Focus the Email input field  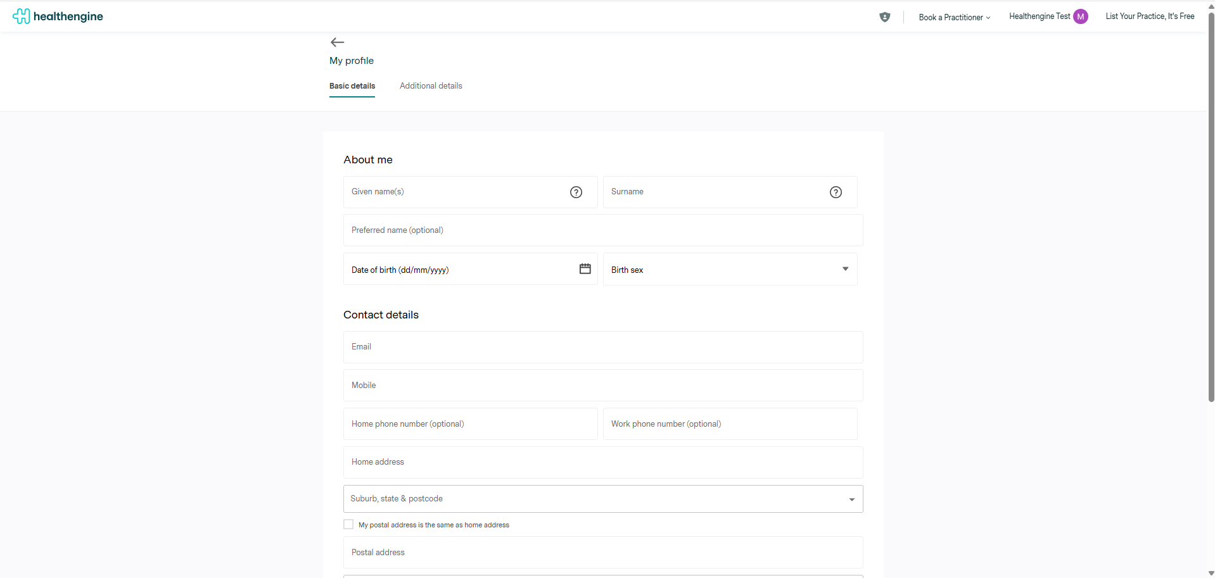602,348
